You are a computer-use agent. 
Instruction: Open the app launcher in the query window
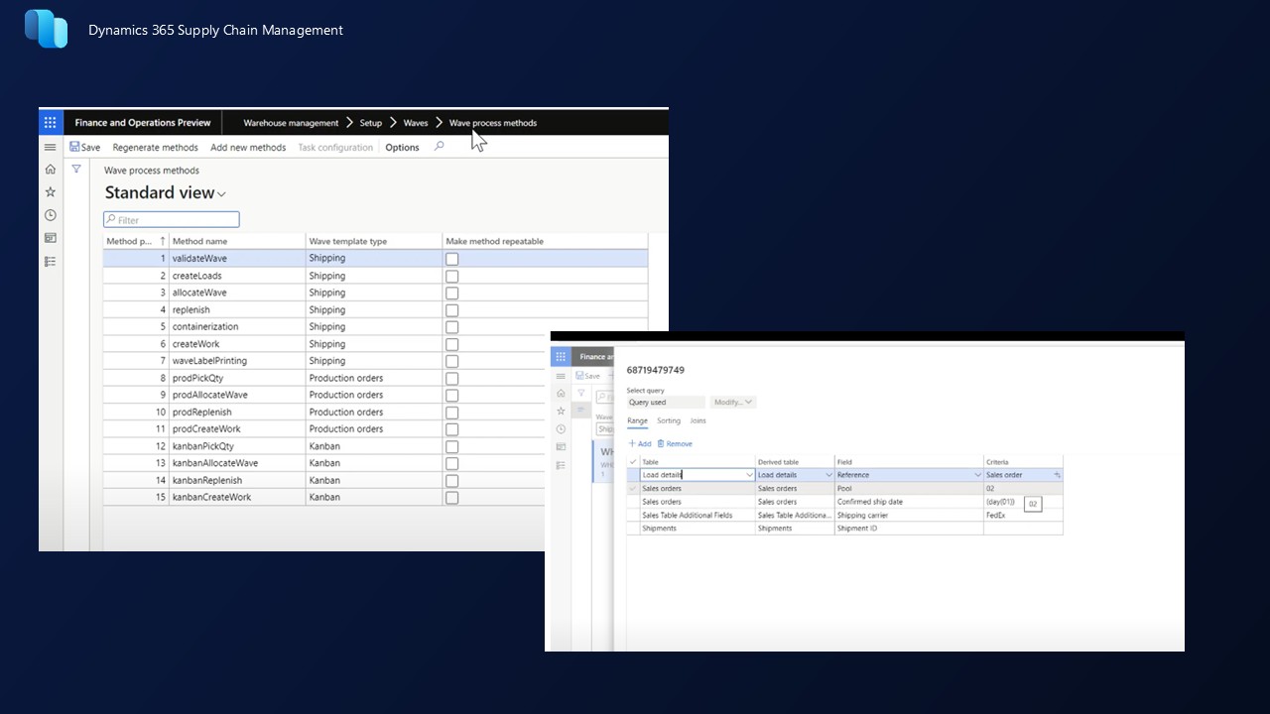click(561, 357)
